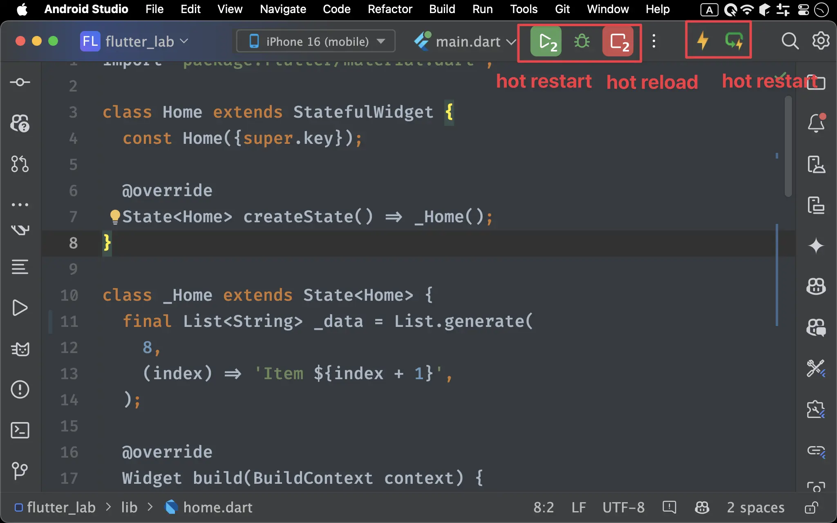Screen dimensions: 837x523
Task: Open the Navigate menu
Action: pos(283,9)
